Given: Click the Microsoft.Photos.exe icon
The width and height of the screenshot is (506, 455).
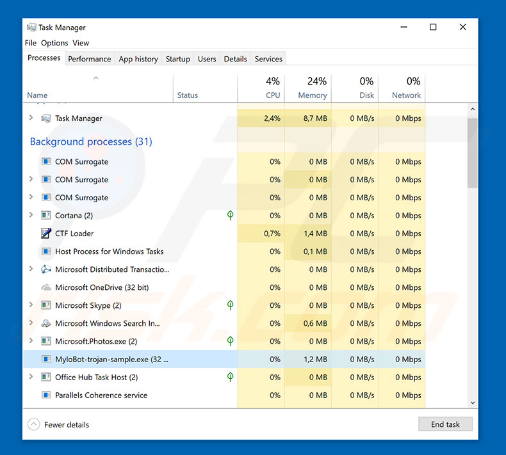Looking at the screenshot, I should (x=46, y=341).
